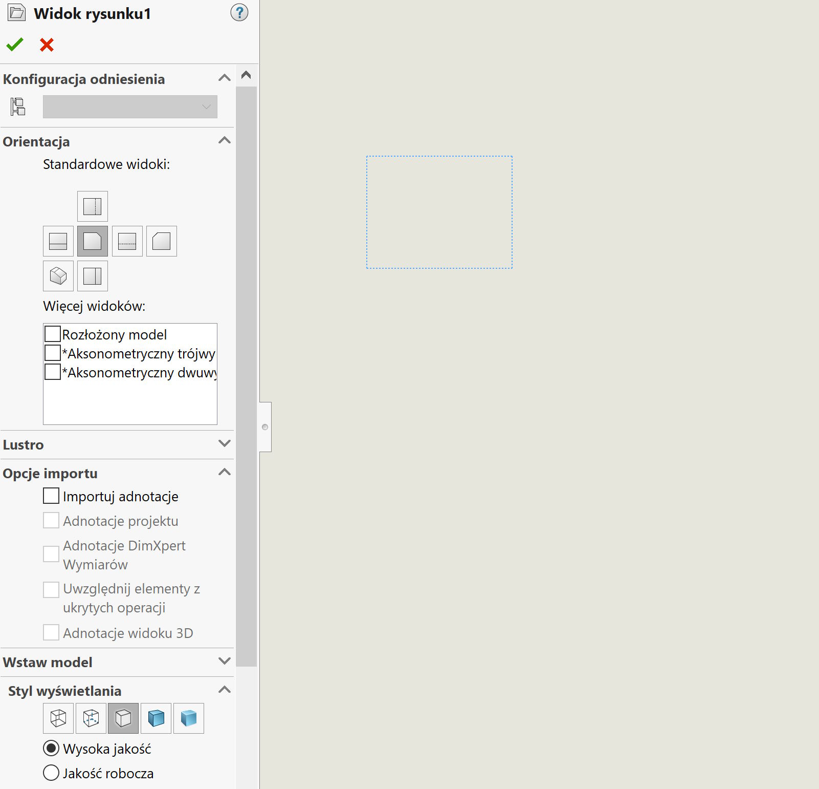Check the Rozłożony model option
Image resolution: width=819 pixels, height=789 pixels.
coord(53,334)
